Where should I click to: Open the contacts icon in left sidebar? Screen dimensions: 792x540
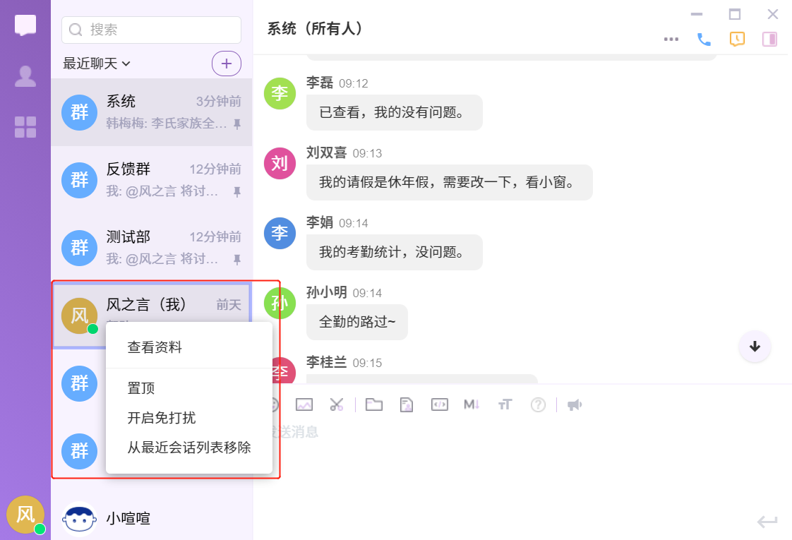(25, 76)
